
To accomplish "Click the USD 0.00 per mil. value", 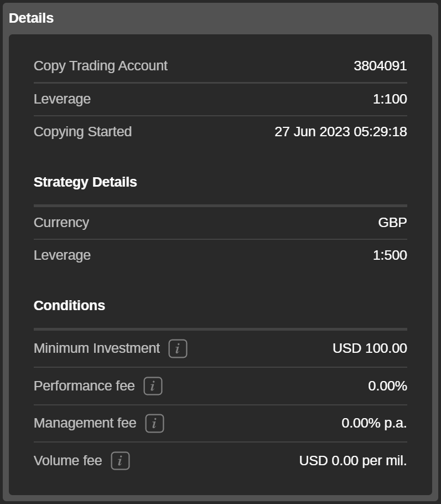I will (352, 461).
